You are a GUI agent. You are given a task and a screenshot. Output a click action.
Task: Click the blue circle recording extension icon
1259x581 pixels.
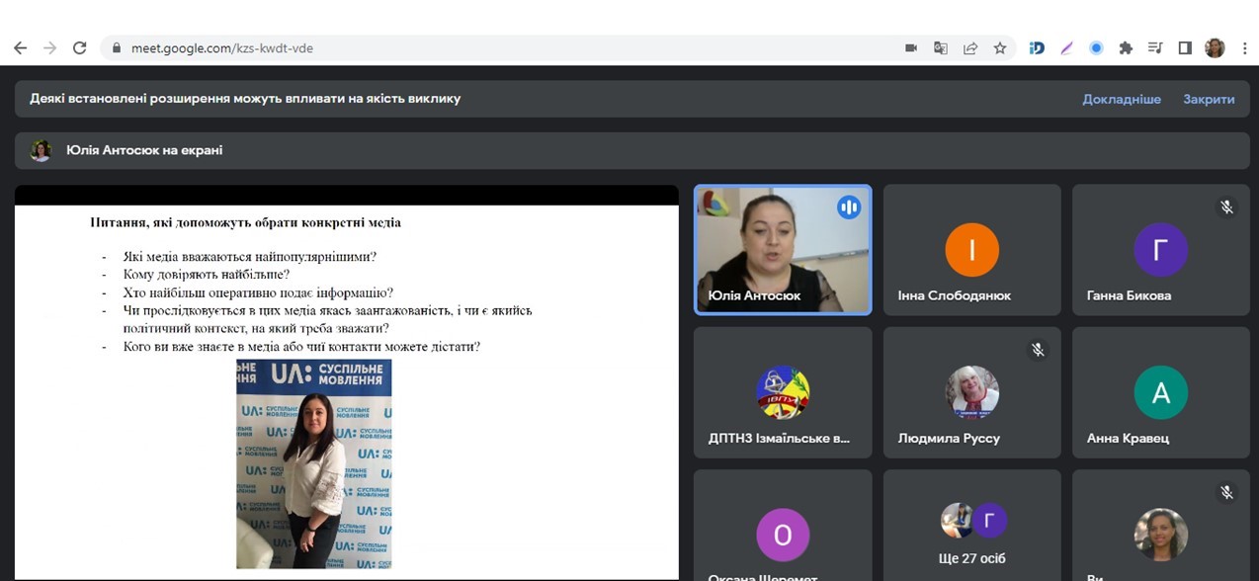pyautogui.click(x=1096, y=47)
